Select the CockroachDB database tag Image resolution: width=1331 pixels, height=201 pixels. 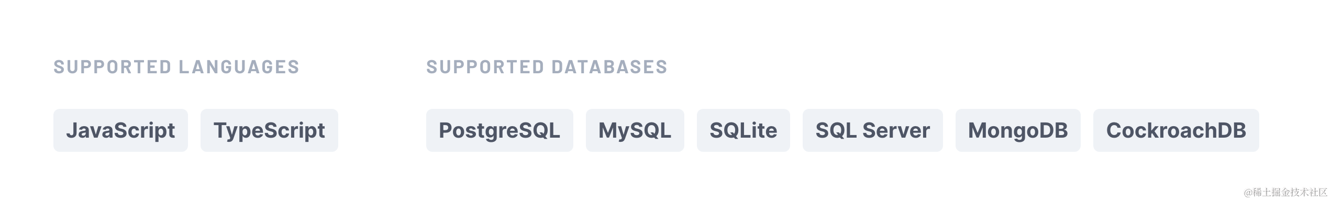[1176, 130]
